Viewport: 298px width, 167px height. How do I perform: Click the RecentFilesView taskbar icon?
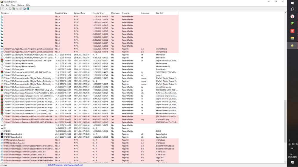(292, 45)
